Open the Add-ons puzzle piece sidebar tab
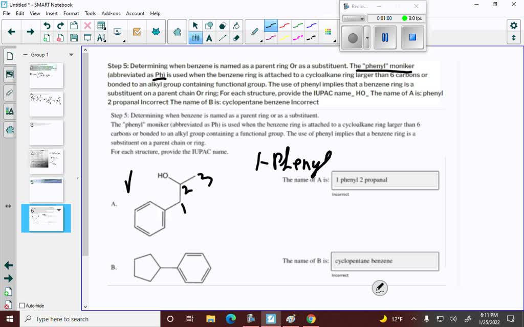 (10, 130)
